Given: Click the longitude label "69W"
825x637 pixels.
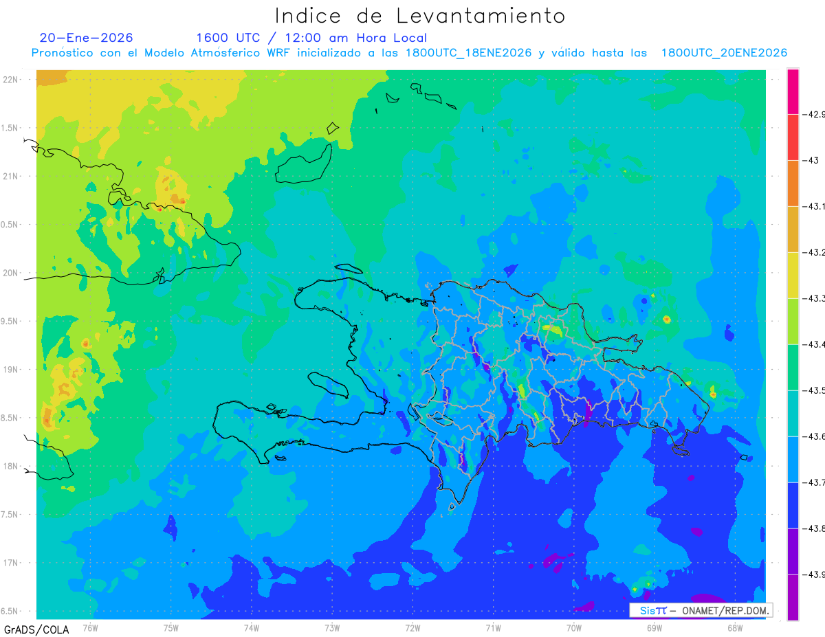Looking at the screenshot, I should pyautogui.click(x=654, y=628).
